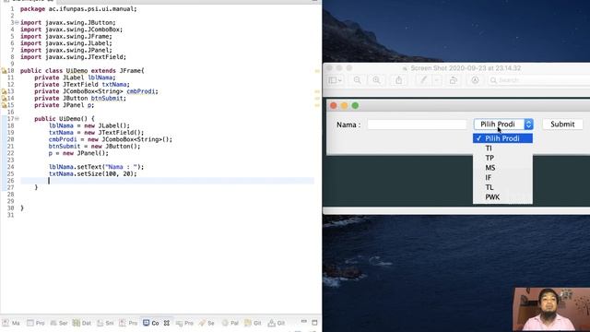Screen dimensions: 590x332
Task: Open the Ma (Markers) view tab
Action: (x=11, y=323)
